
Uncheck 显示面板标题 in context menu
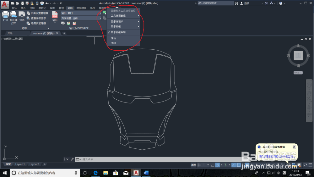pyautogui.click(x=123, y=32)
